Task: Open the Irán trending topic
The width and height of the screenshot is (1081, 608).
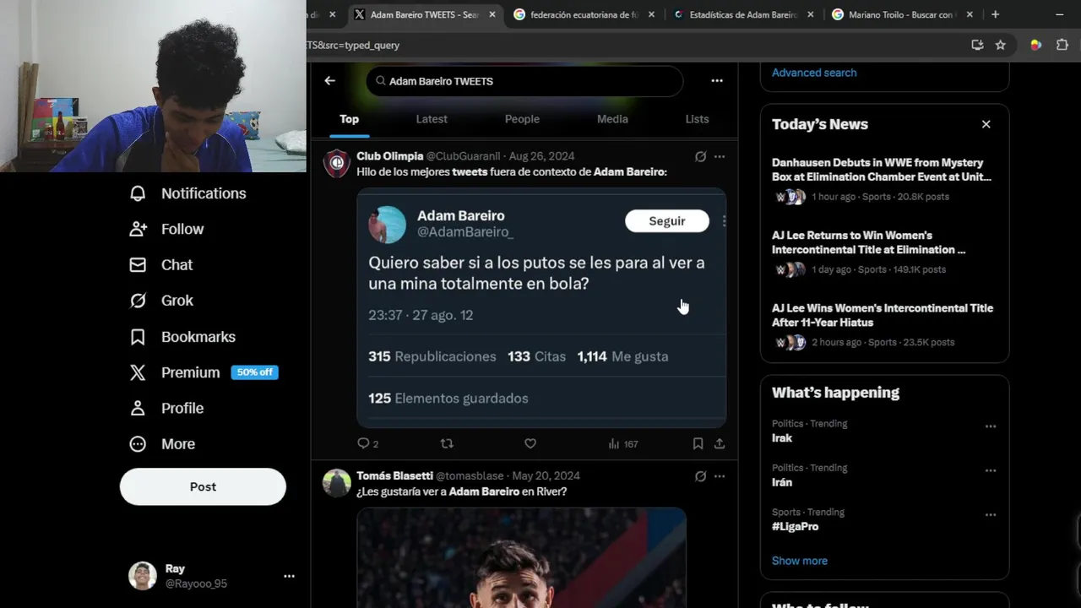Action: click(x=782, y=482)
